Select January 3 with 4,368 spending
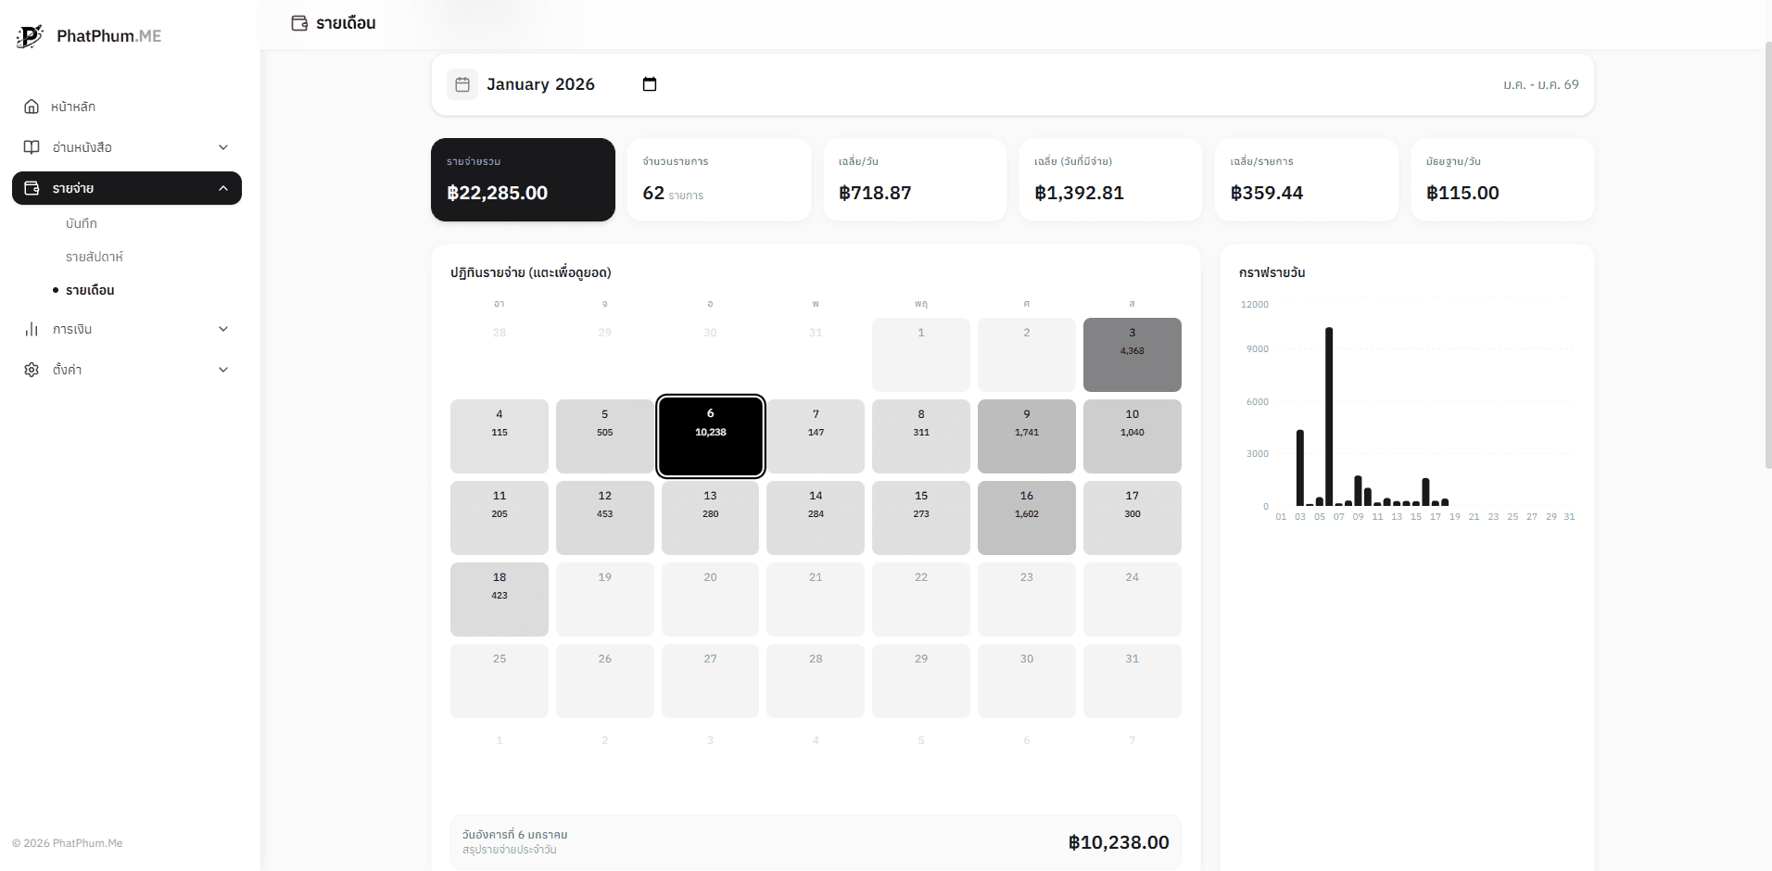This screenshot has height=871, width=1772. 1132,354
